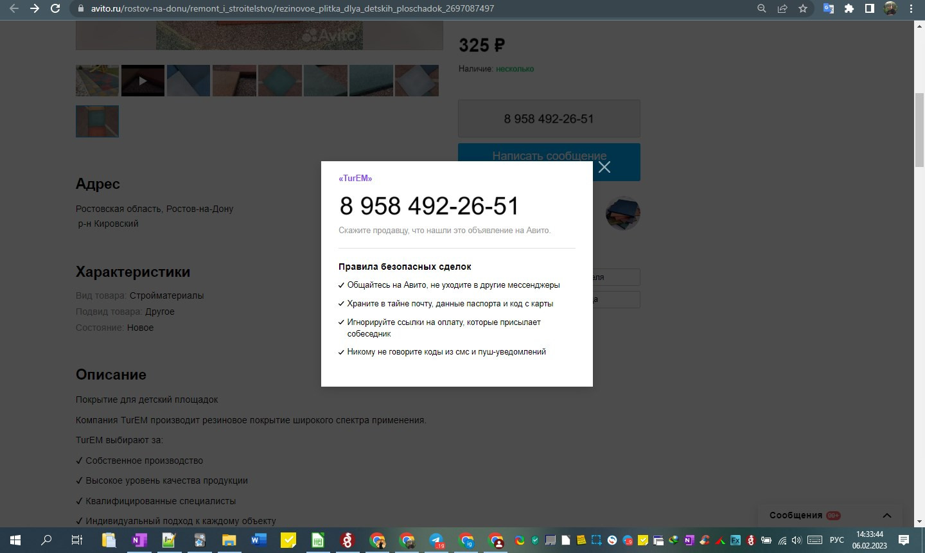This screenshot has height=553, width=925.
Task: Click page vertical scrollbar thumb
Action: click(919, 130)
